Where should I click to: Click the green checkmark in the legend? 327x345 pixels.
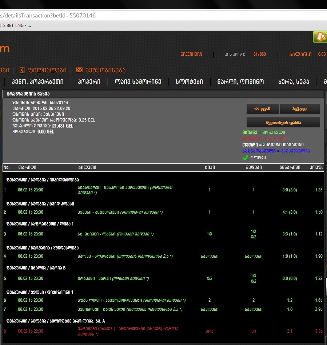coord(246,157)
